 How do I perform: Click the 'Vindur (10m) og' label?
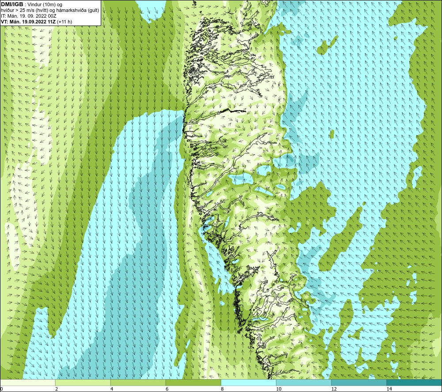45,5
